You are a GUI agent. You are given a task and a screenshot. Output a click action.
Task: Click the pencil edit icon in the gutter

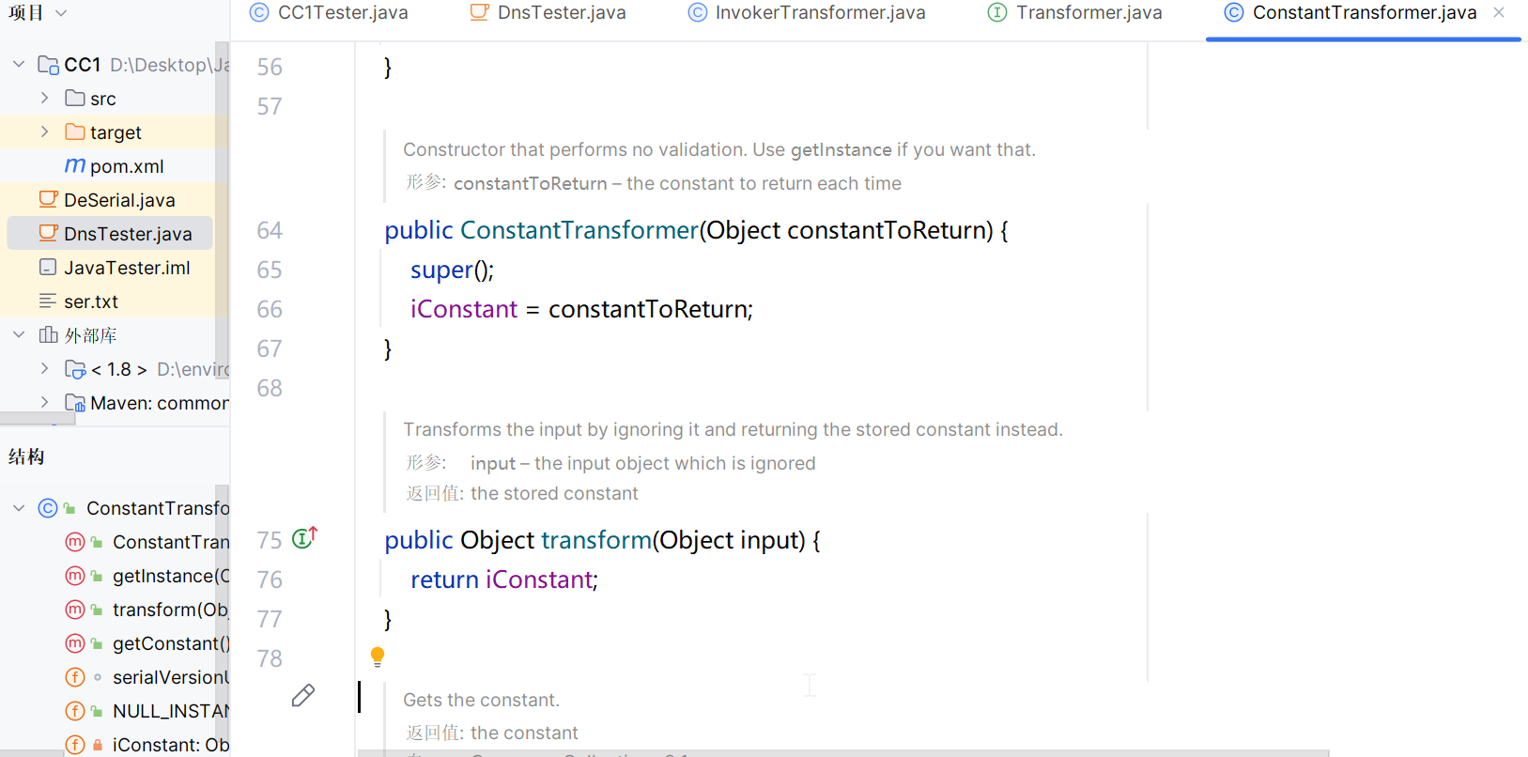pyautogui.click(x=302, y=696)
